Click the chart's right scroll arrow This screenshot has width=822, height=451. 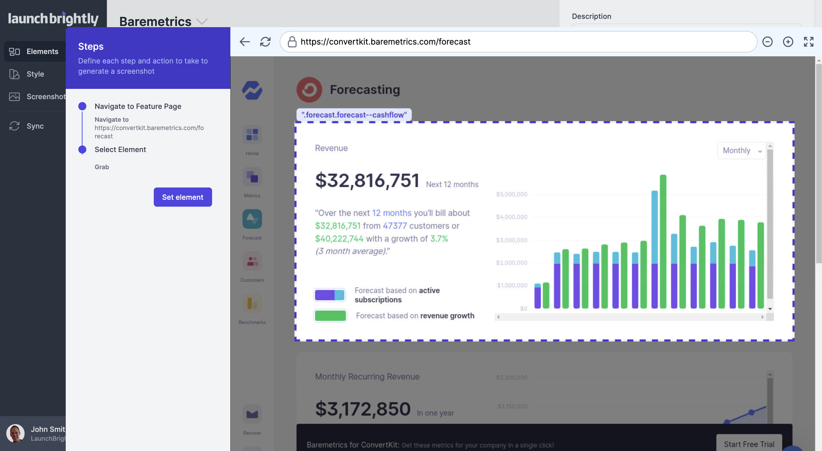[x=762, y=317]
